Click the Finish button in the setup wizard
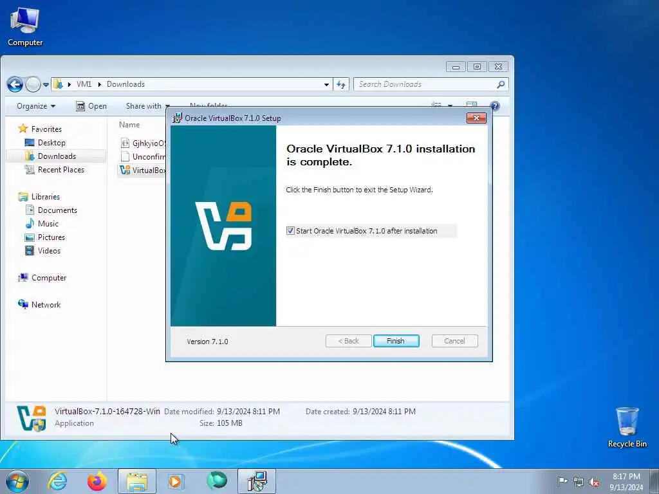Screen dimensions: 659x494 tap(396, 341)
